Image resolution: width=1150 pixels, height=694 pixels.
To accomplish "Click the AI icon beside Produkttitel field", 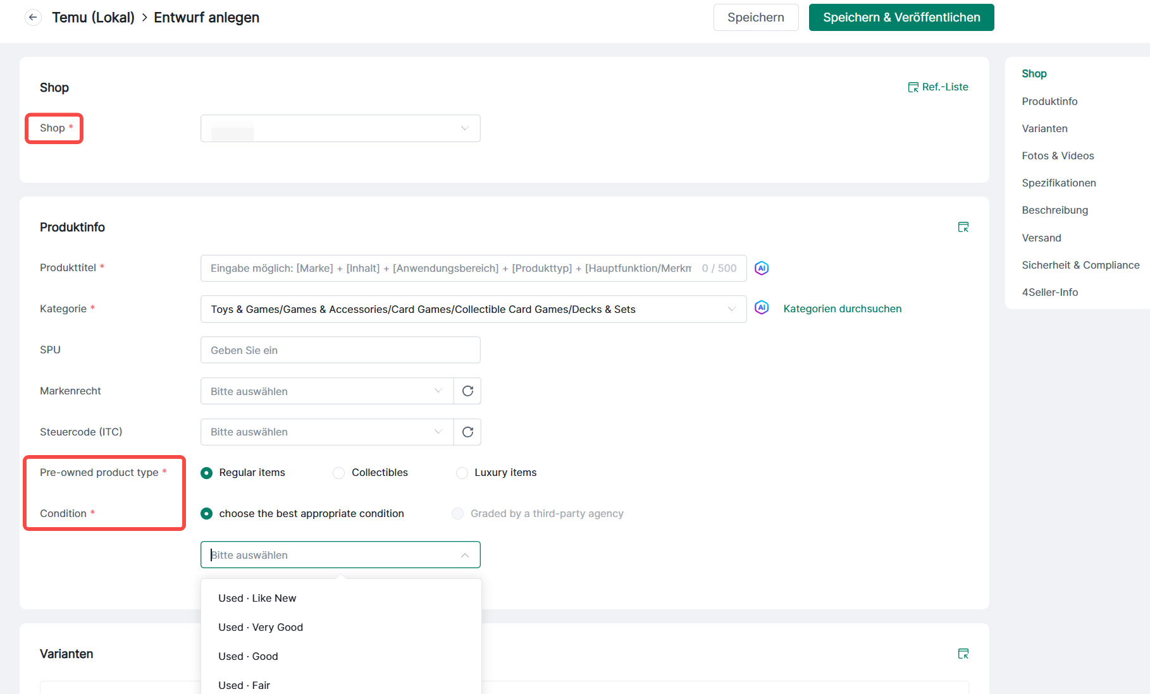I will click(x=762, y=268).
